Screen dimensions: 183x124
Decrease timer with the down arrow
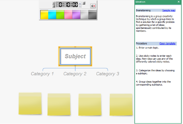80,6
